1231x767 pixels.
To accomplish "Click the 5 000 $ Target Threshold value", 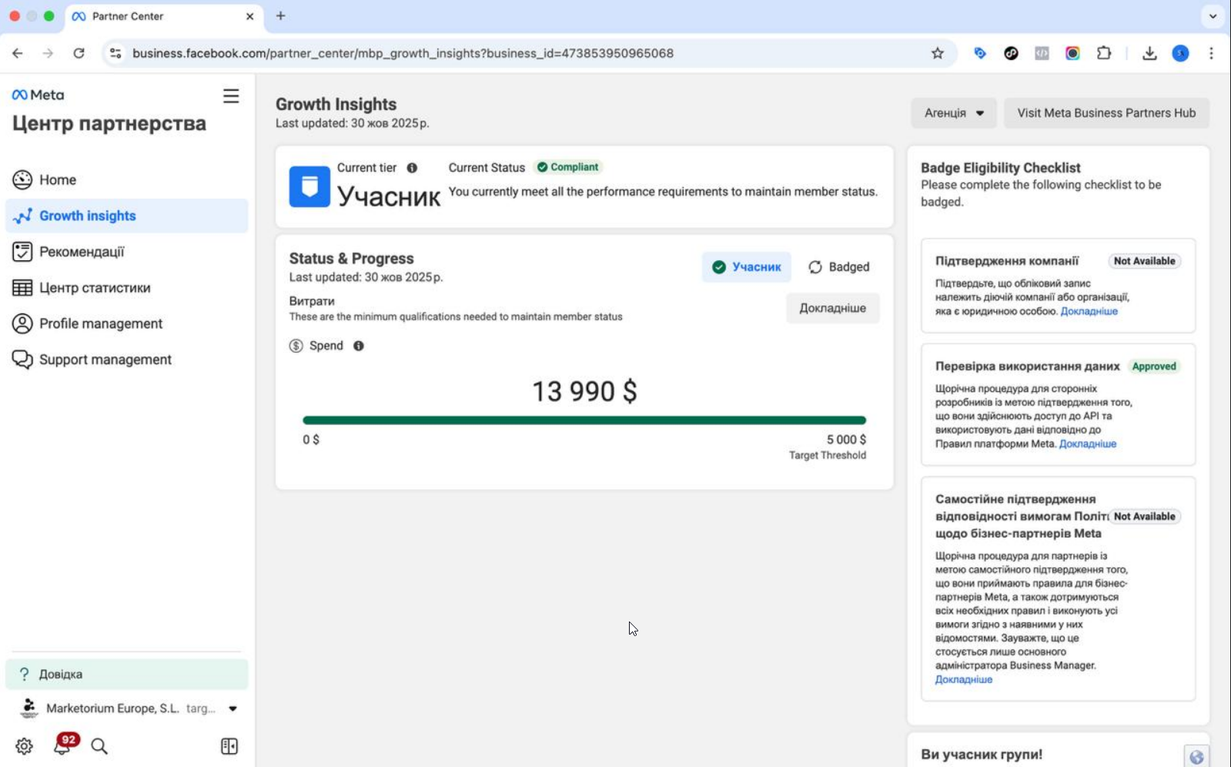I will tap(846, 440).
